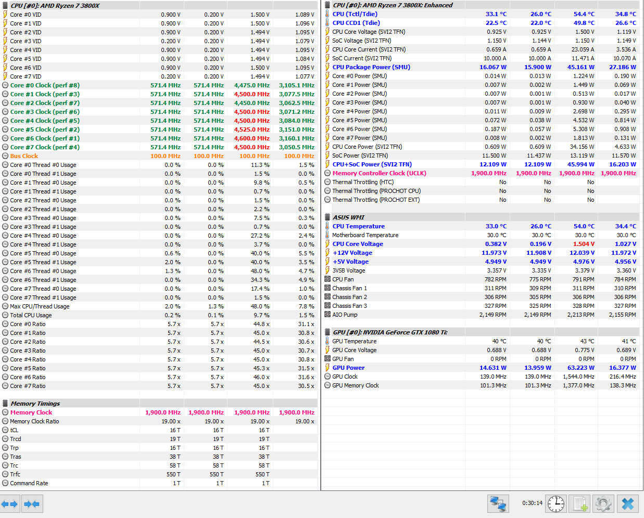Select the CPU CCD1 (Tdie) label
This screenshot has height=518, width=644.
(x=356, y=23)
